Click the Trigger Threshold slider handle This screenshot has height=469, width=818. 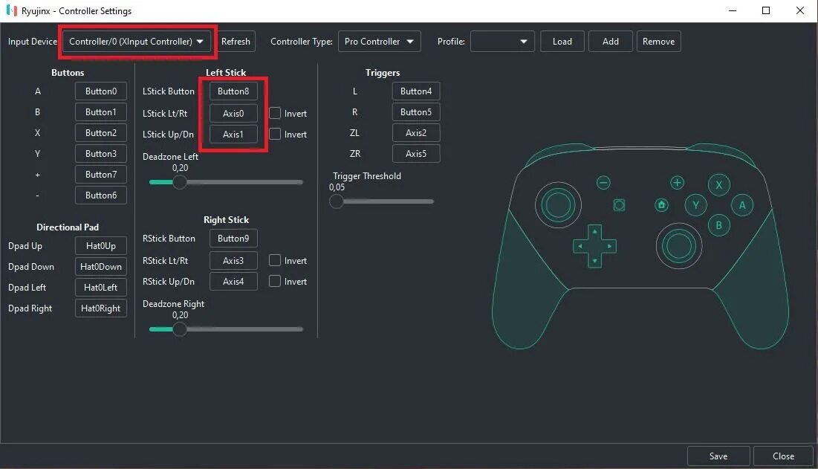pos(337,201)
